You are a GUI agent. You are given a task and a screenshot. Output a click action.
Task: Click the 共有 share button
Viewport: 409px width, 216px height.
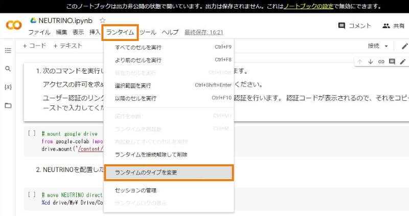(x=393, y=26)
